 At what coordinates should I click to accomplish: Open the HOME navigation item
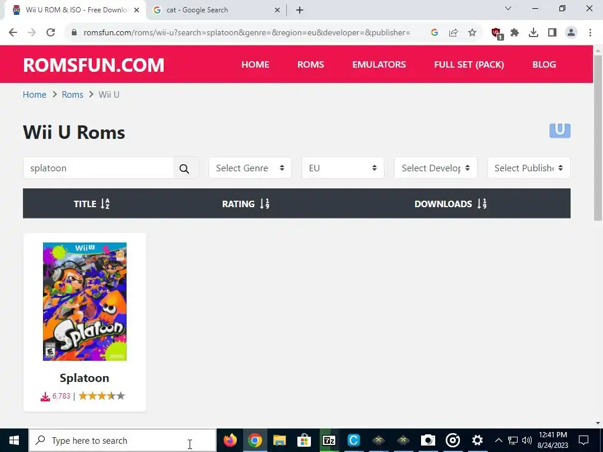click(256, 65)
